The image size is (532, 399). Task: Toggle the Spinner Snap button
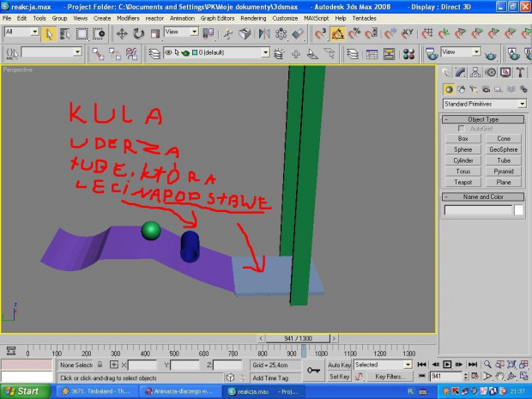372,34
